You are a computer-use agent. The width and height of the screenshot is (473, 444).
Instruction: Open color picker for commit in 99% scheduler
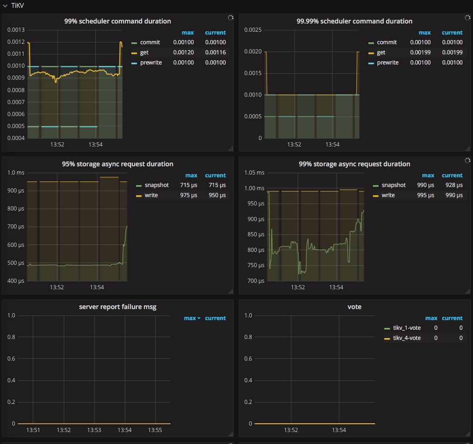coord(134,43)
